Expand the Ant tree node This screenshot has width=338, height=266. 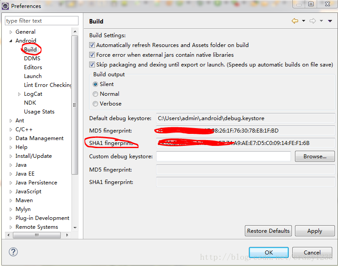[11, 121]
